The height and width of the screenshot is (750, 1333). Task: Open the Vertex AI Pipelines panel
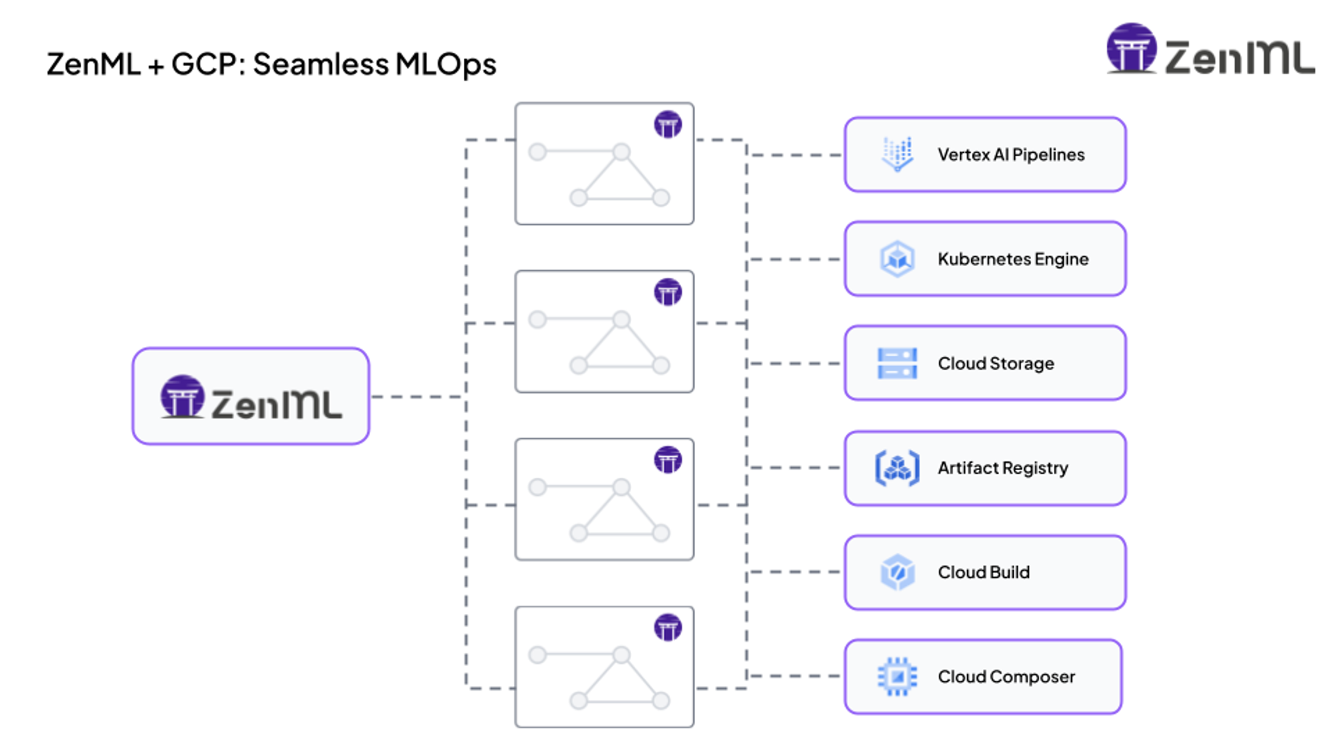point(985,154)
